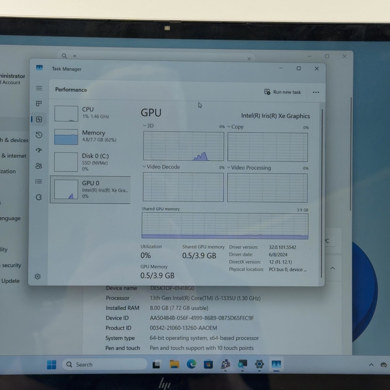Open Bluetooth & devices in Settings sidebar

click(14, 140)
